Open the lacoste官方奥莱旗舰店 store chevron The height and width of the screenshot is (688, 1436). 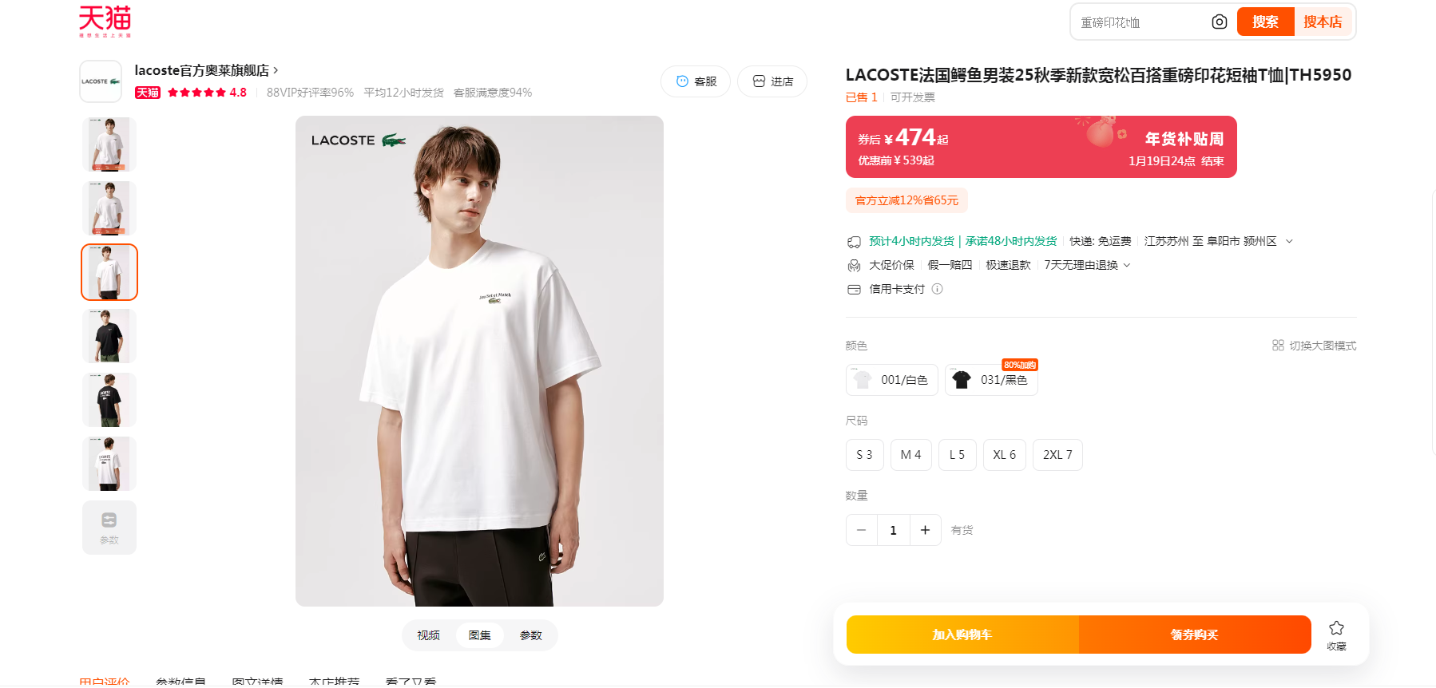click(x=276, y=70)
